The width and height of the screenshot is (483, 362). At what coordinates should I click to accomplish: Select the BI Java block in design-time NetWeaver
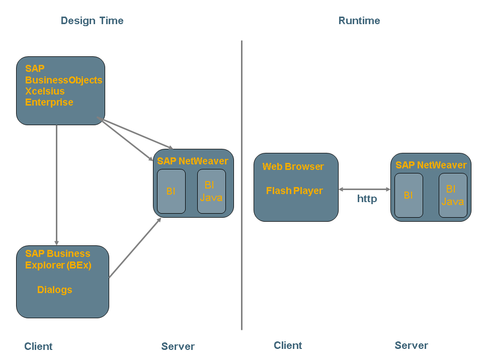click(x=211, y=192)
